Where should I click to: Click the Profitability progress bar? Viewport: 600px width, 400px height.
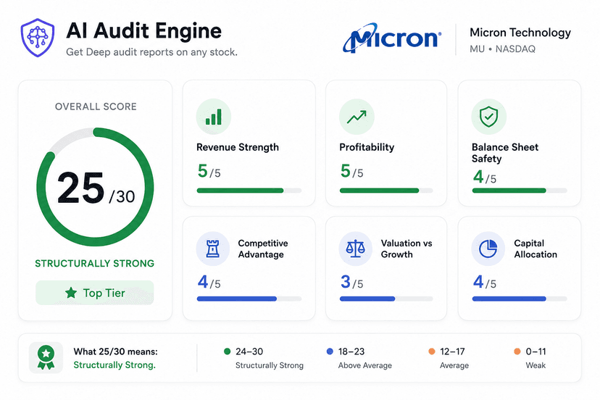(386, 191)
